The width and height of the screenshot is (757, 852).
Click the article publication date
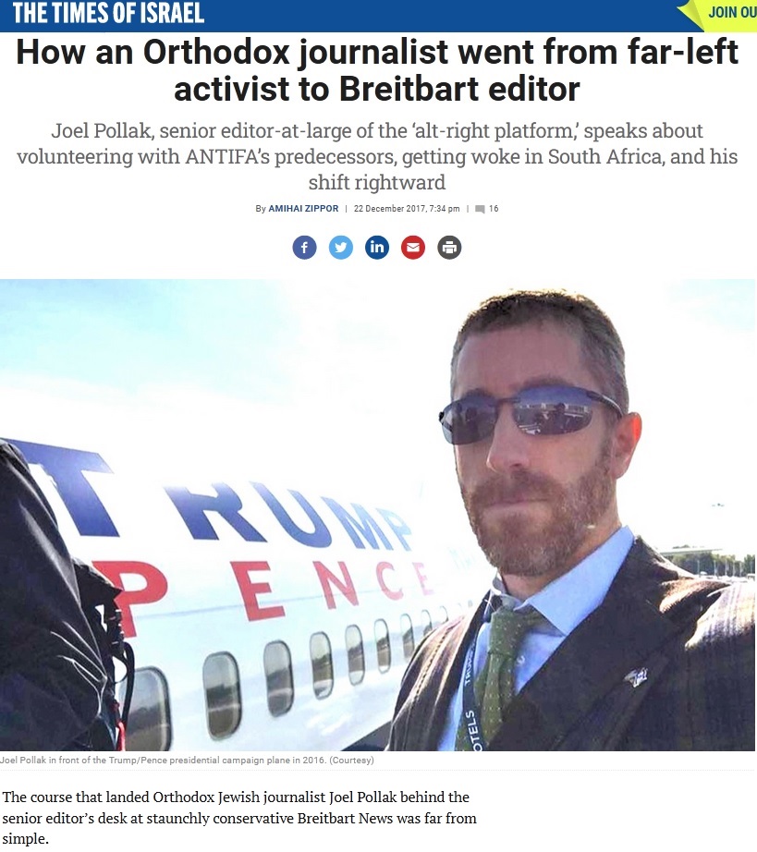[407, 209]
